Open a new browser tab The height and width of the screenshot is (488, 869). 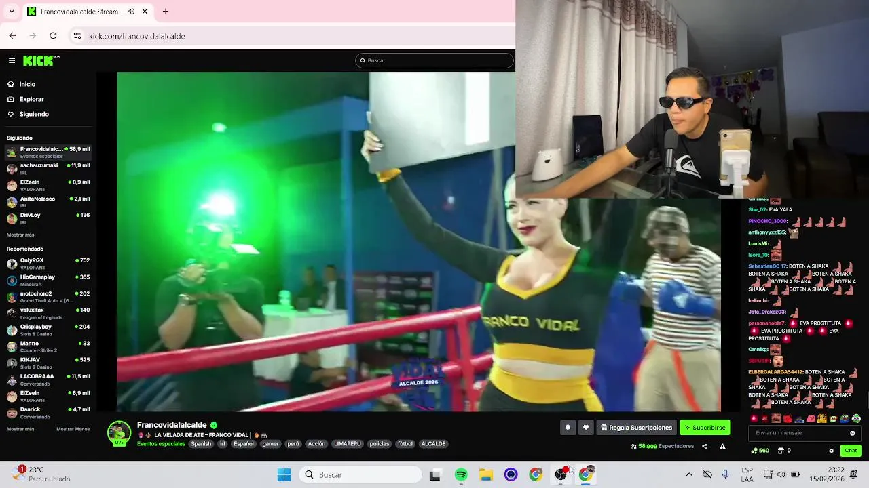coord(166,12)
